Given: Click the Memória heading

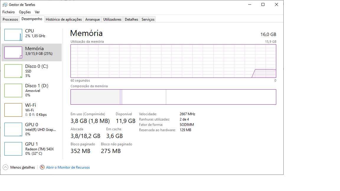Looking at the screenshot, I should point(86,33).
